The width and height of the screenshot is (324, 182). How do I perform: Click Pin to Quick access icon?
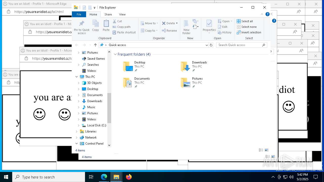coord(82,24)
